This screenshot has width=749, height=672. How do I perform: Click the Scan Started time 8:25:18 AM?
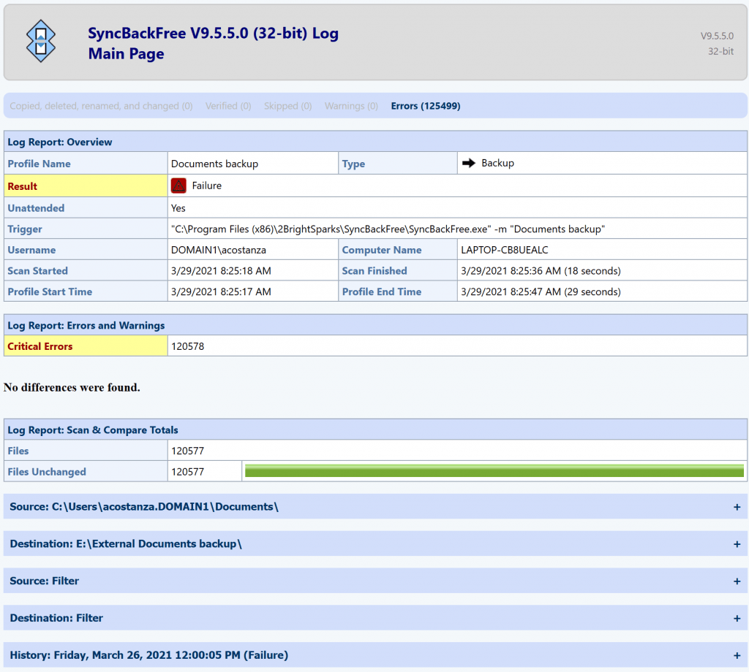tap(221, 271)
